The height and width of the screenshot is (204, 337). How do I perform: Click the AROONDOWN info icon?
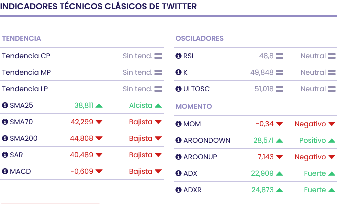click(x=179, y=140)
